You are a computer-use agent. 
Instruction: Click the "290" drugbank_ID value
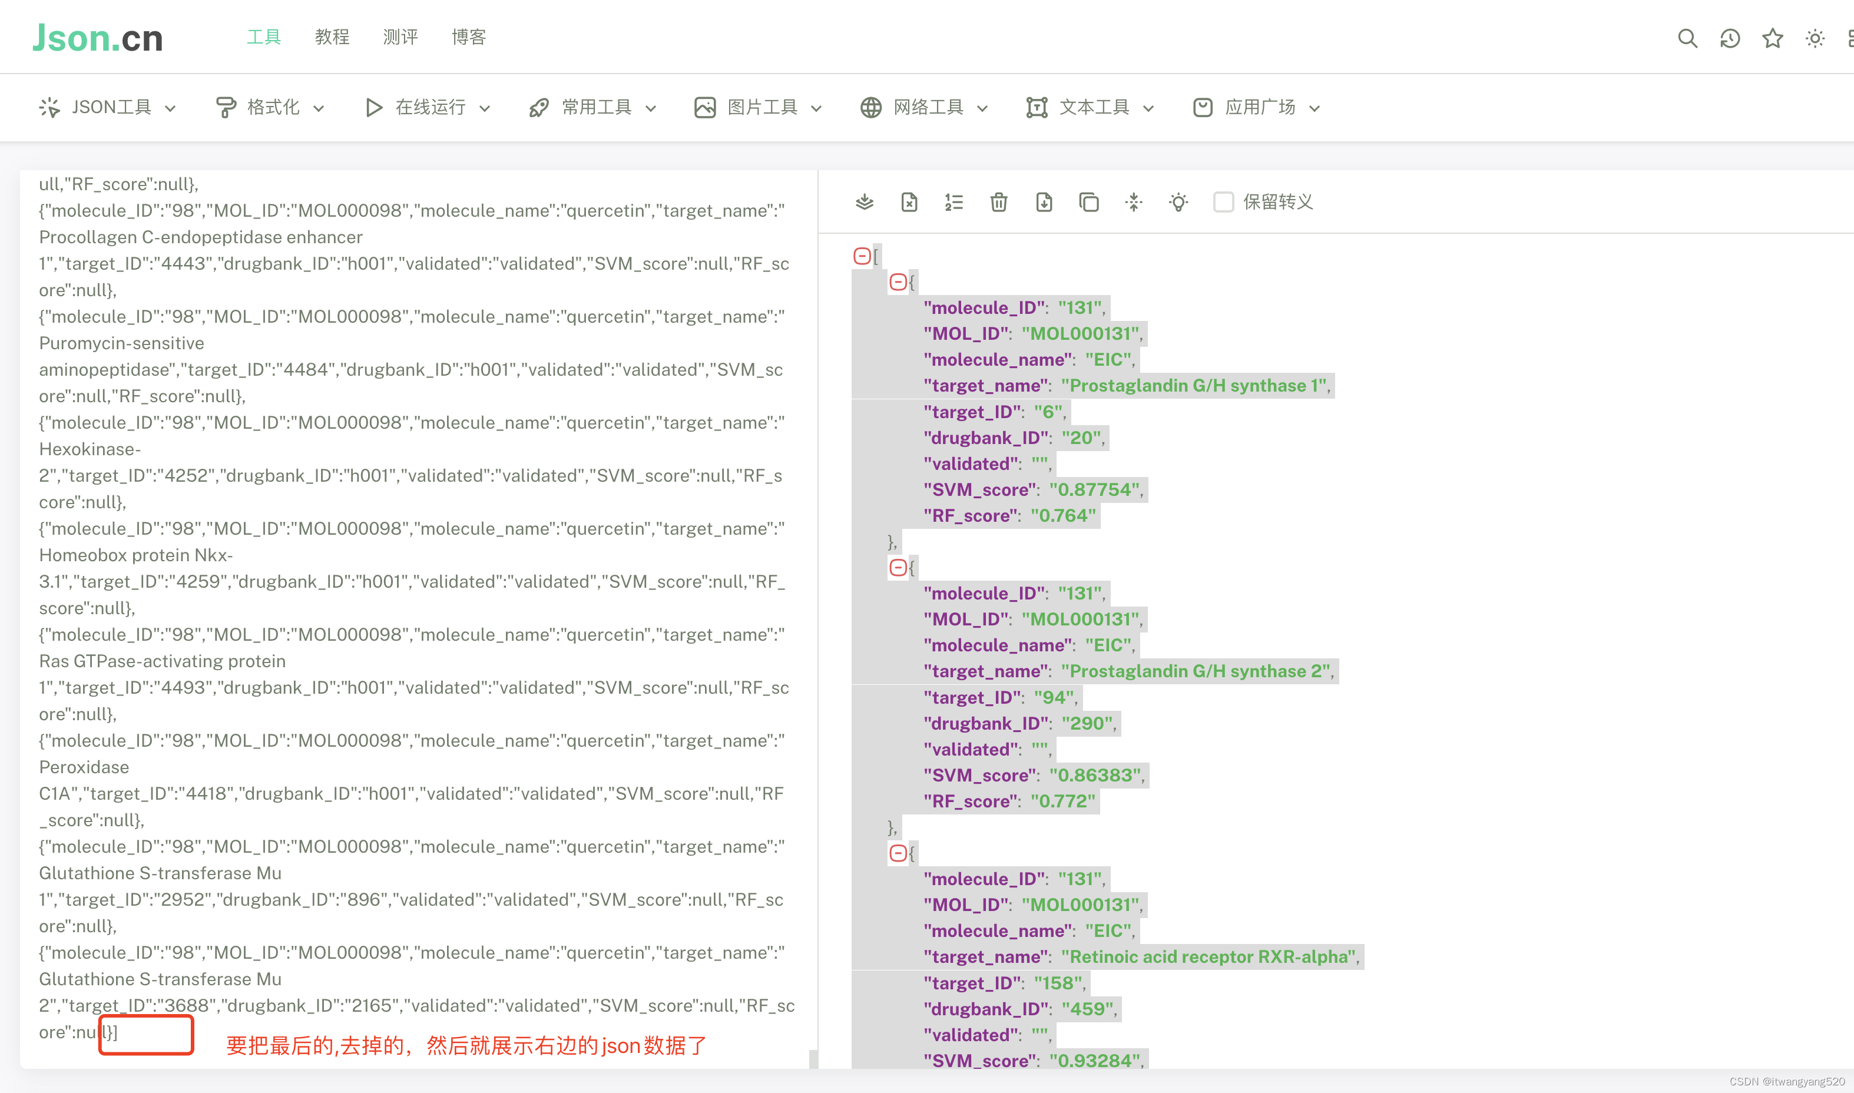(1087, 723)
